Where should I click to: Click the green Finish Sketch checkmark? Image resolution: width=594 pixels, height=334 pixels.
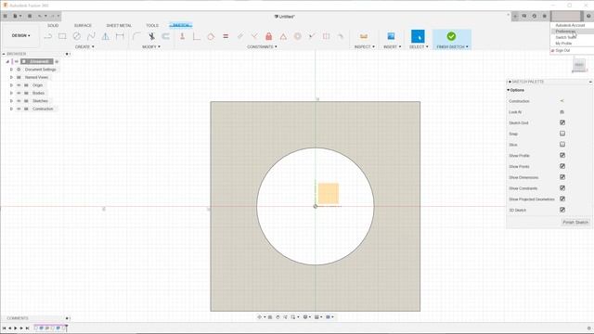click(451, 36)
